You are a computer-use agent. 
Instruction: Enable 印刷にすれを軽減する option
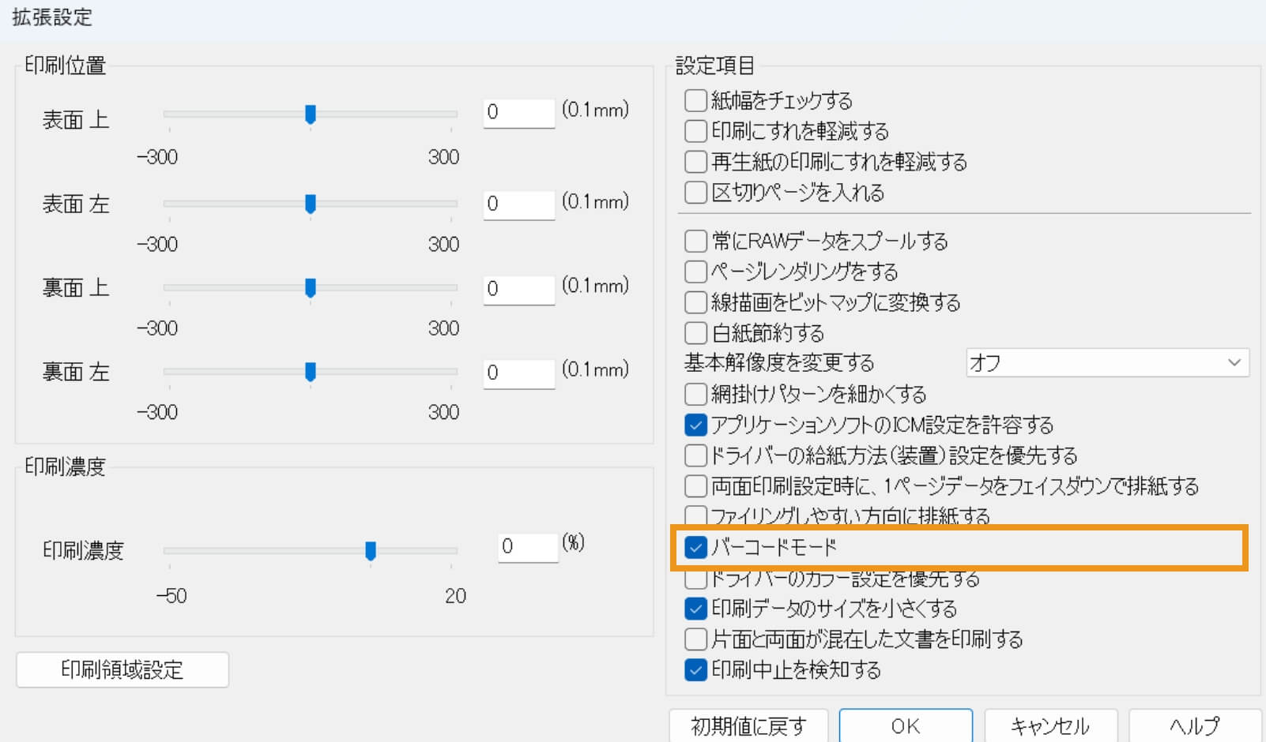(695, 131)
